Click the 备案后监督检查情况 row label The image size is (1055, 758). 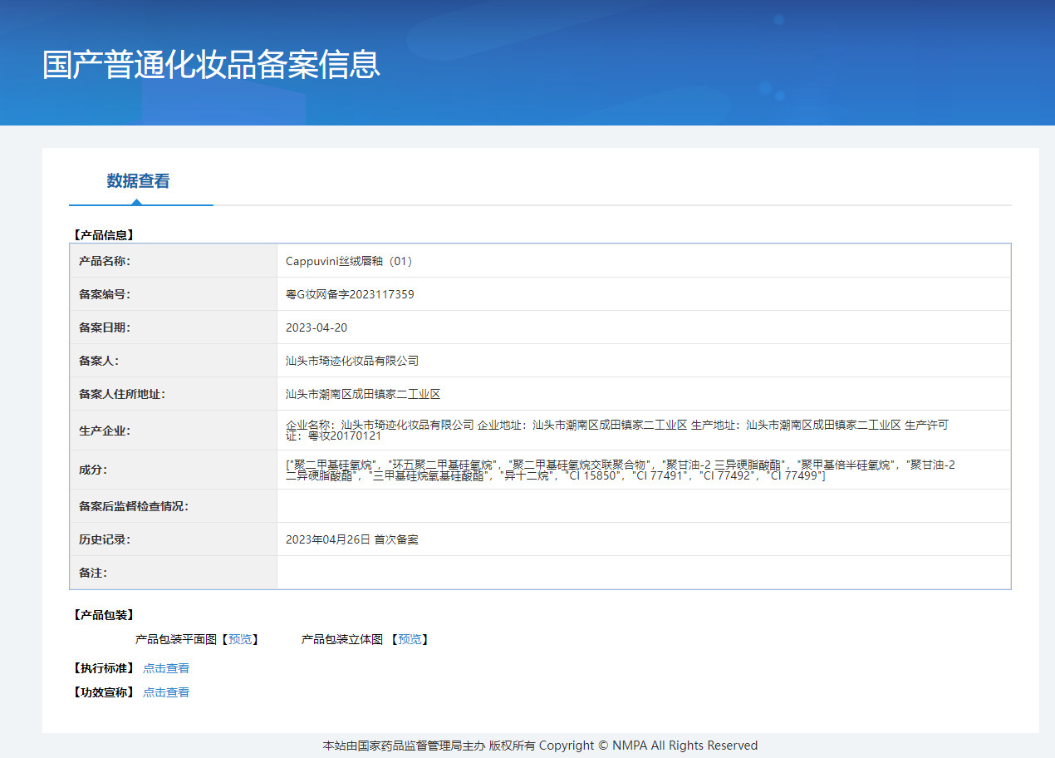[134, 506]
